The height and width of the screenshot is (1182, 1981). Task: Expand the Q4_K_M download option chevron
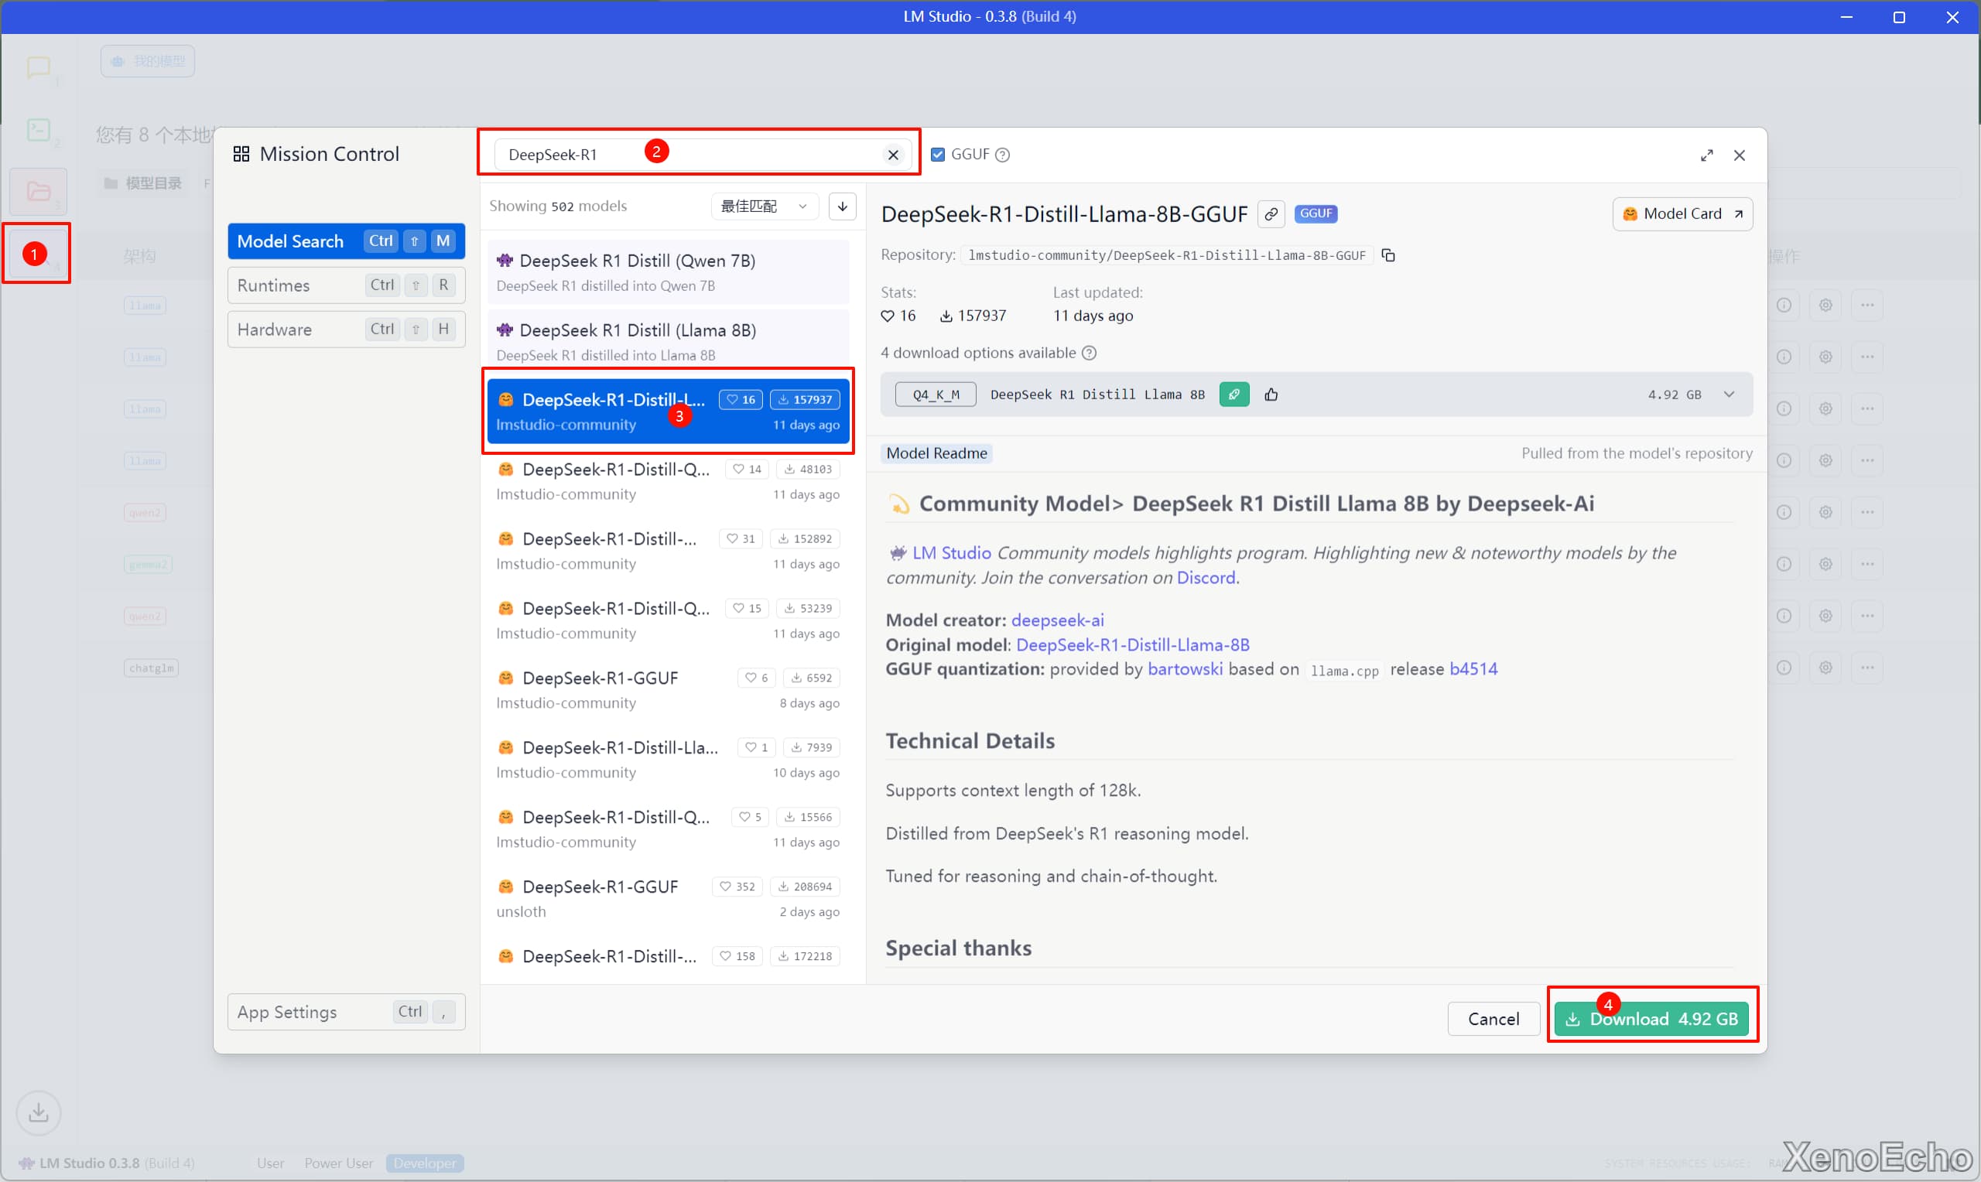click(1730, 395)
